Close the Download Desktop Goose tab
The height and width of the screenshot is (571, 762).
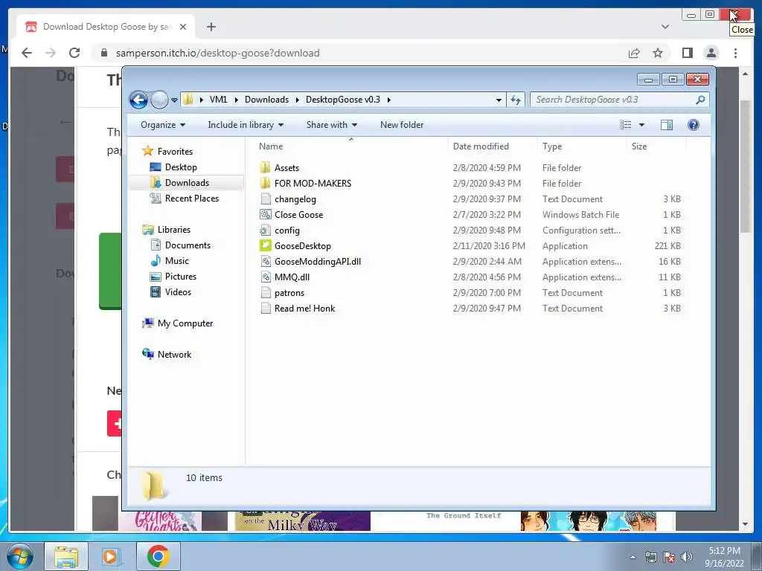point(183,27)
